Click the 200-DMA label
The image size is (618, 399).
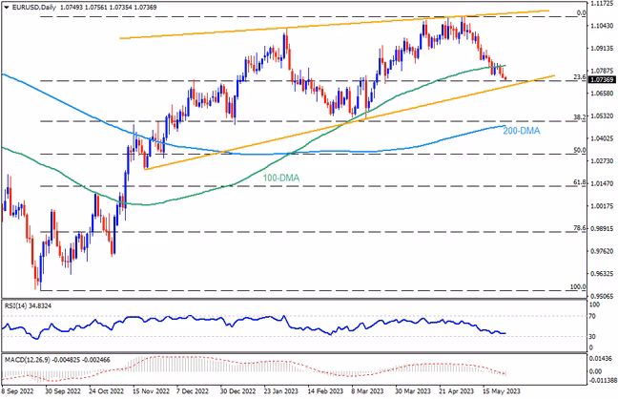coord(521,131)
